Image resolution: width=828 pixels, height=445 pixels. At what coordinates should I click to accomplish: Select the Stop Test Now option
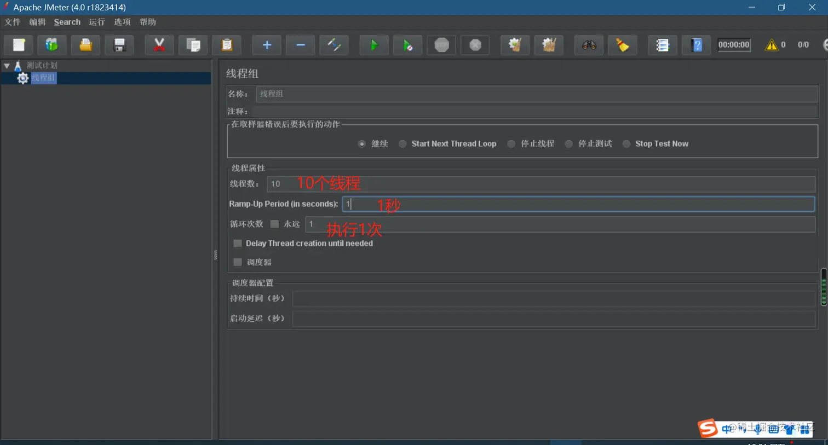pyautogui.click(x=626, y=144)
